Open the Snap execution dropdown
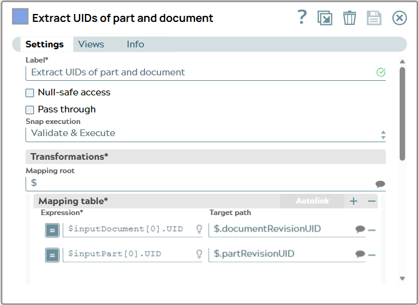 pyautogui.click(x=205, y=134)
